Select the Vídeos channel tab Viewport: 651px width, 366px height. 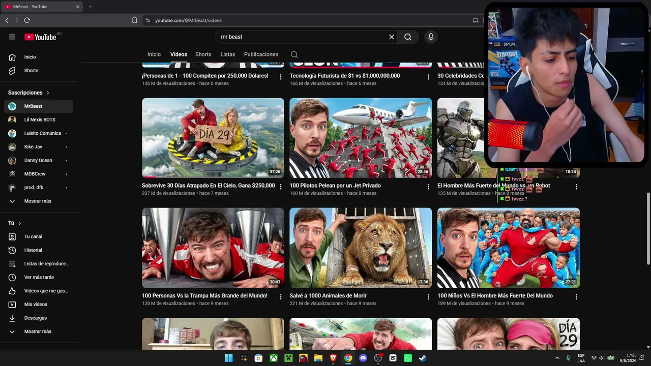coord(179,54)
